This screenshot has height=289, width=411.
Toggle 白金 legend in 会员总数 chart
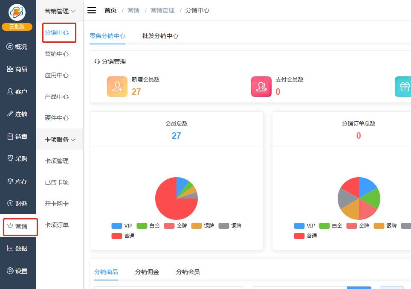point(148,226)
